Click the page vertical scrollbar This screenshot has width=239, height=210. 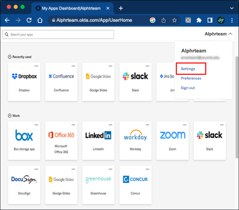[x=237, y=107]
